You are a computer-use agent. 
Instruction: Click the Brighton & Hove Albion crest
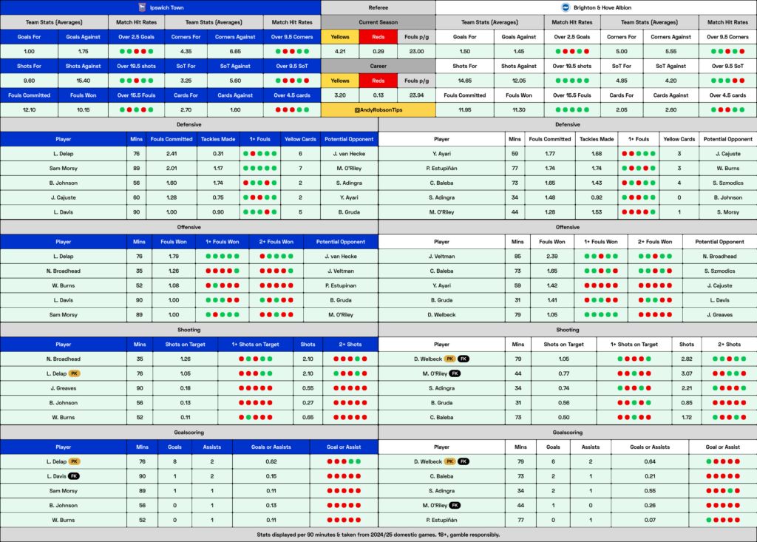click(566, 7)
